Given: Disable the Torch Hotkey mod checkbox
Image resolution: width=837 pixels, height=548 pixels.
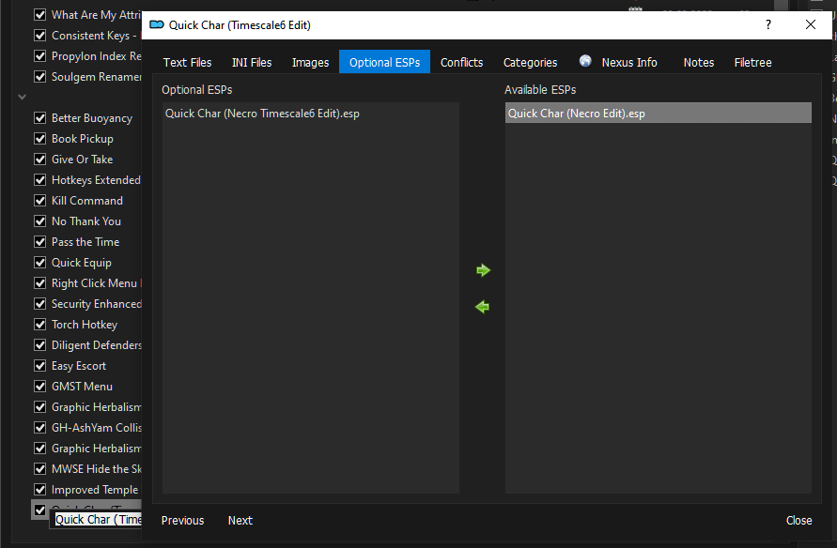Looking at the screenshot, I should coord(40,325).
